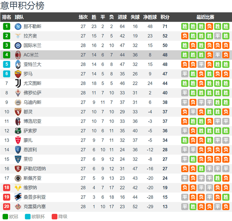Sort table by 净胜球 column header
The image size is (232, 221).
point(150,17)
